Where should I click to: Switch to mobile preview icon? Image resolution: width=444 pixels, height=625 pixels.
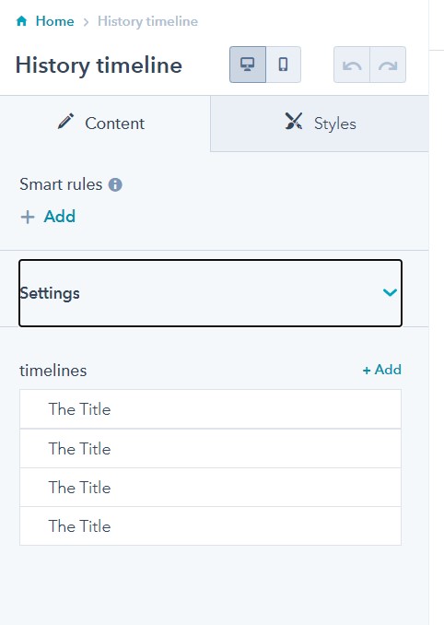coord(283,65)
